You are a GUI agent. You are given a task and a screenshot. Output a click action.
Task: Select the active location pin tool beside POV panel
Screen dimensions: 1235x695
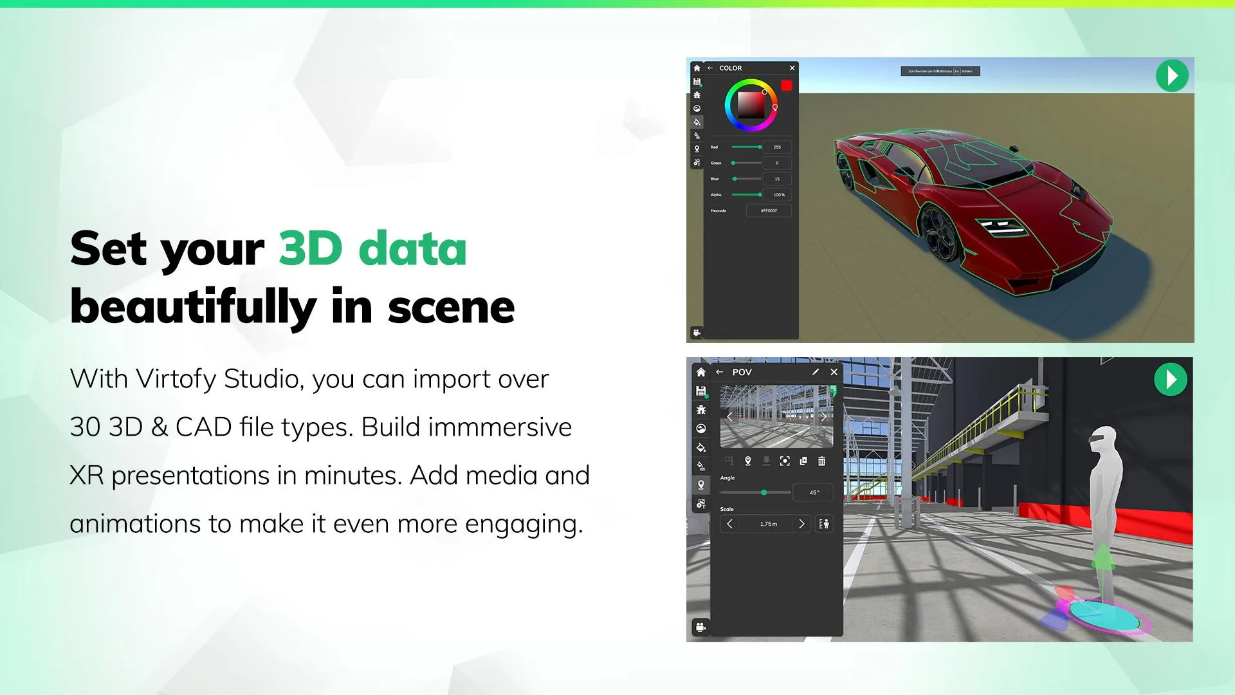[x=701, y=485]
